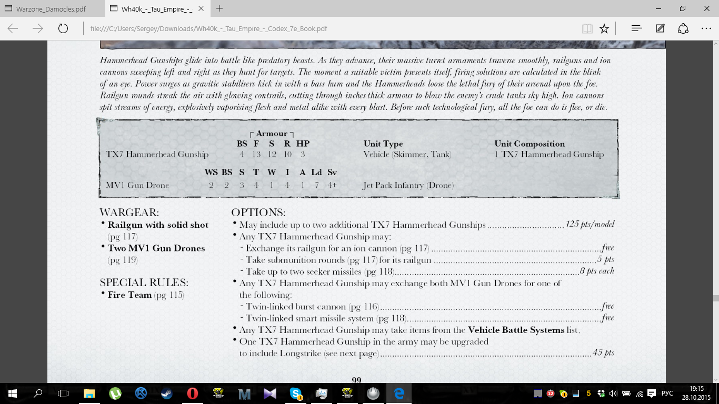Click 'Twin-linked burst cannon (pg 116)' option

point(312,306)
